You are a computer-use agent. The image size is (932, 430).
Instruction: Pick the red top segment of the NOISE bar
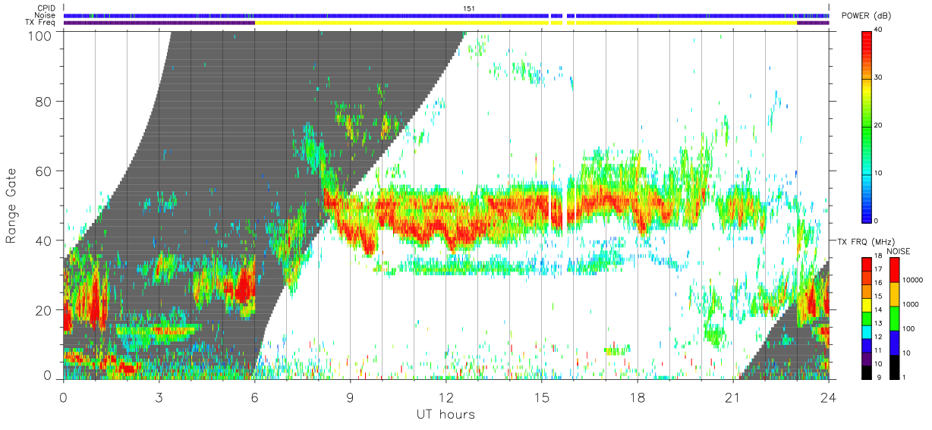point(895,269)
